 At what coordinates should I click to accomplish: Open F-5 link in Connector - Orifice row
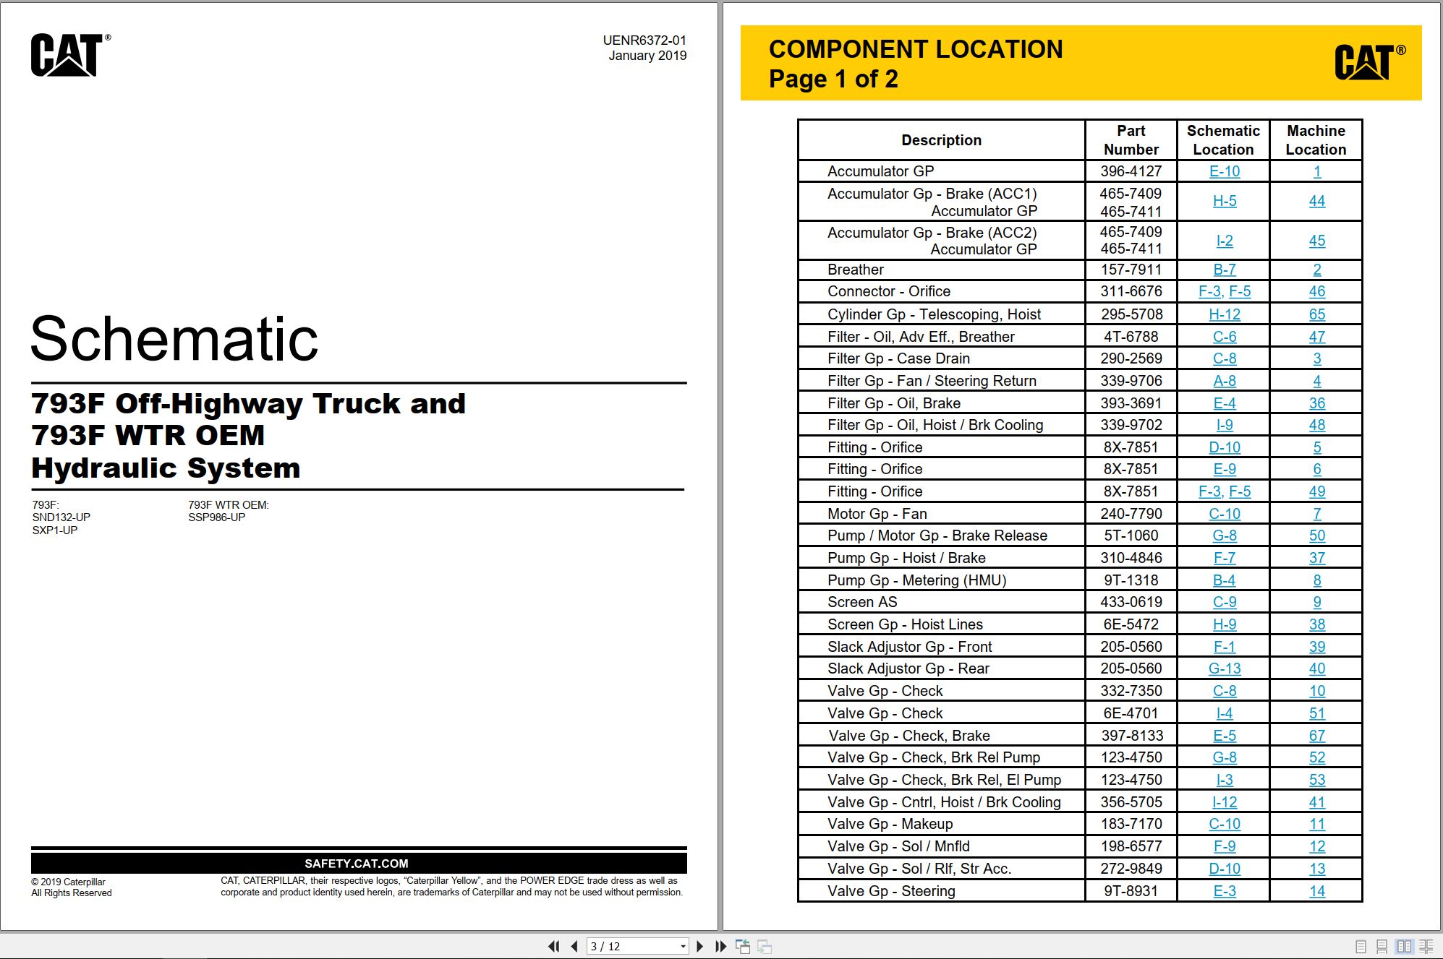click(x=1240, y=291)
